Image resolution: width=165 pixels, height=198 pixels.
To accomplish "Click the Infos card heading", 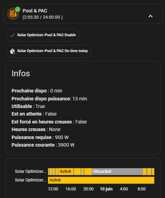I will [x=21, y=73].
